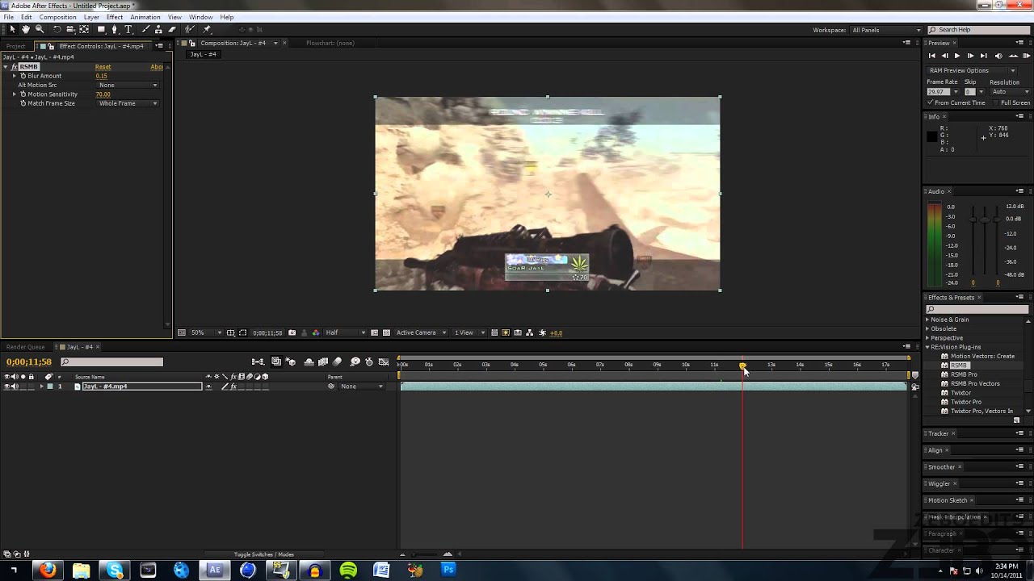Toggle the RSMB effect fx switch
This screenshot has height=581, width=1034.
tap(15, 67)
